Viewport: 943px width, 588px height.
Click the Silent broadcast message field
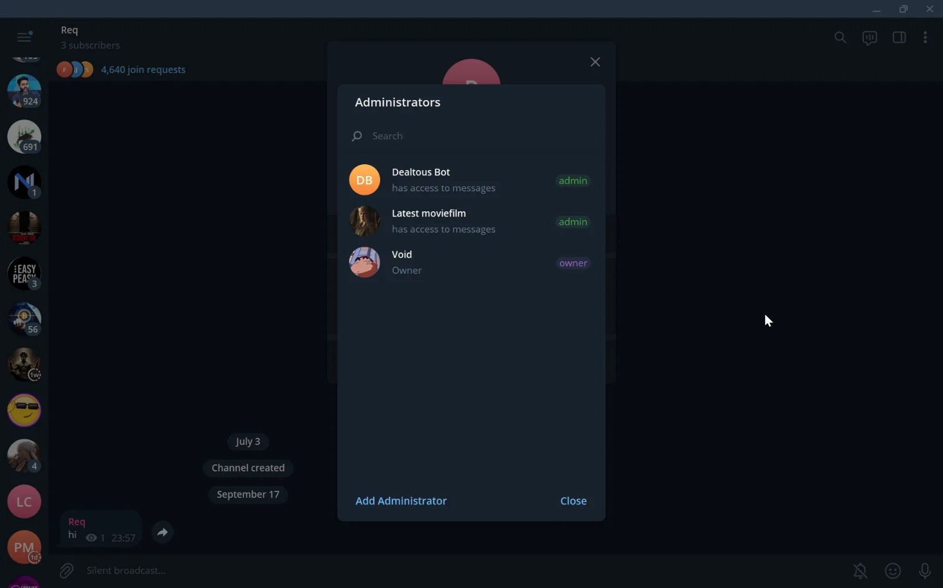(460, 570)
